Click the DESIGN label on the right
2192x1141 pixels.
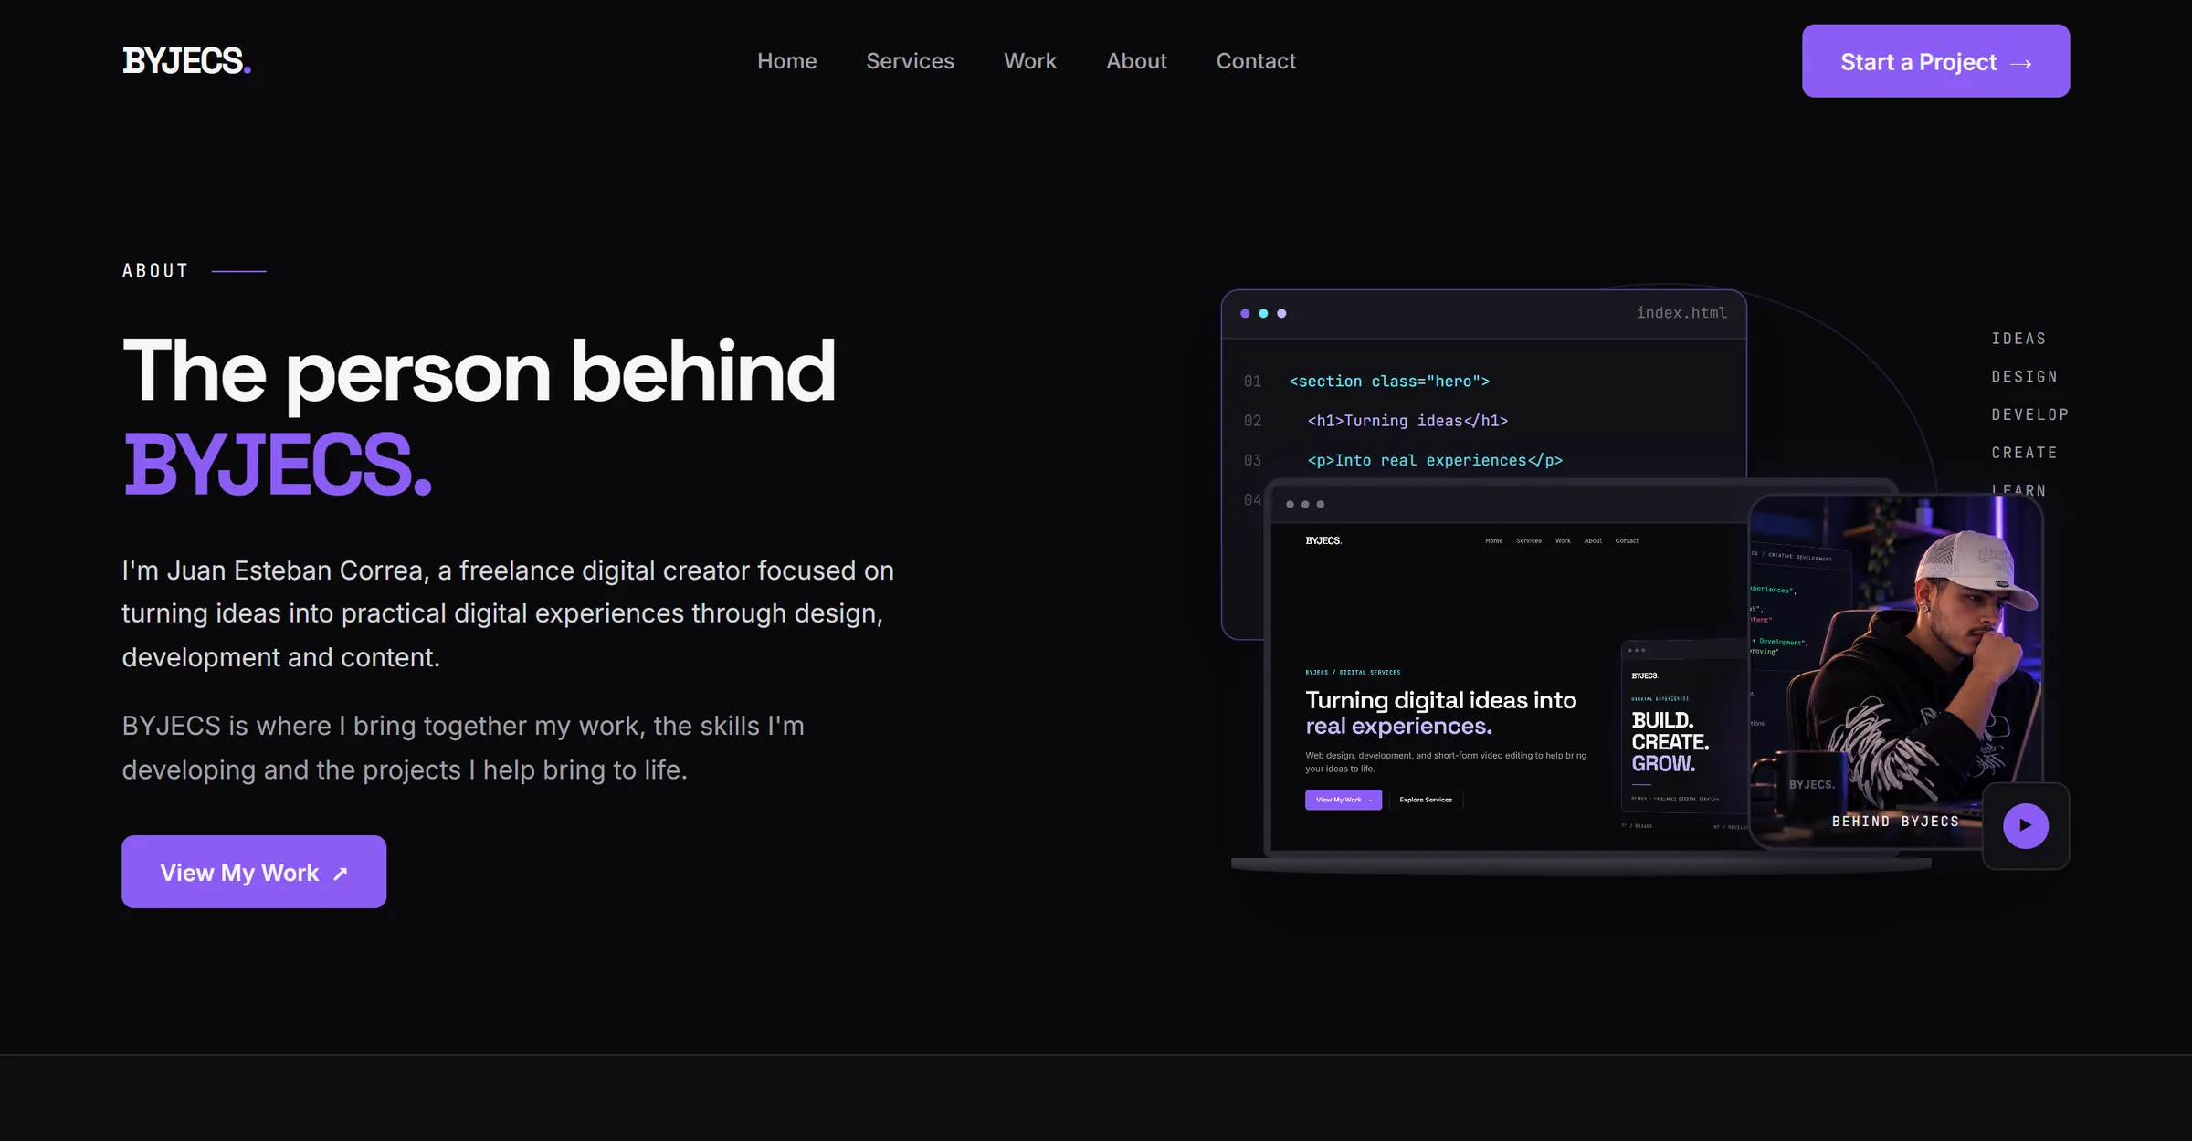click(x=2024, y=377)
